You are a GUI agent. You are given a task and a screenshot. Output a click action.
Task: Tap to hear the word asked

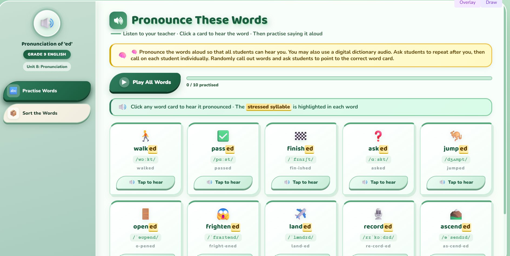[378, 183]
